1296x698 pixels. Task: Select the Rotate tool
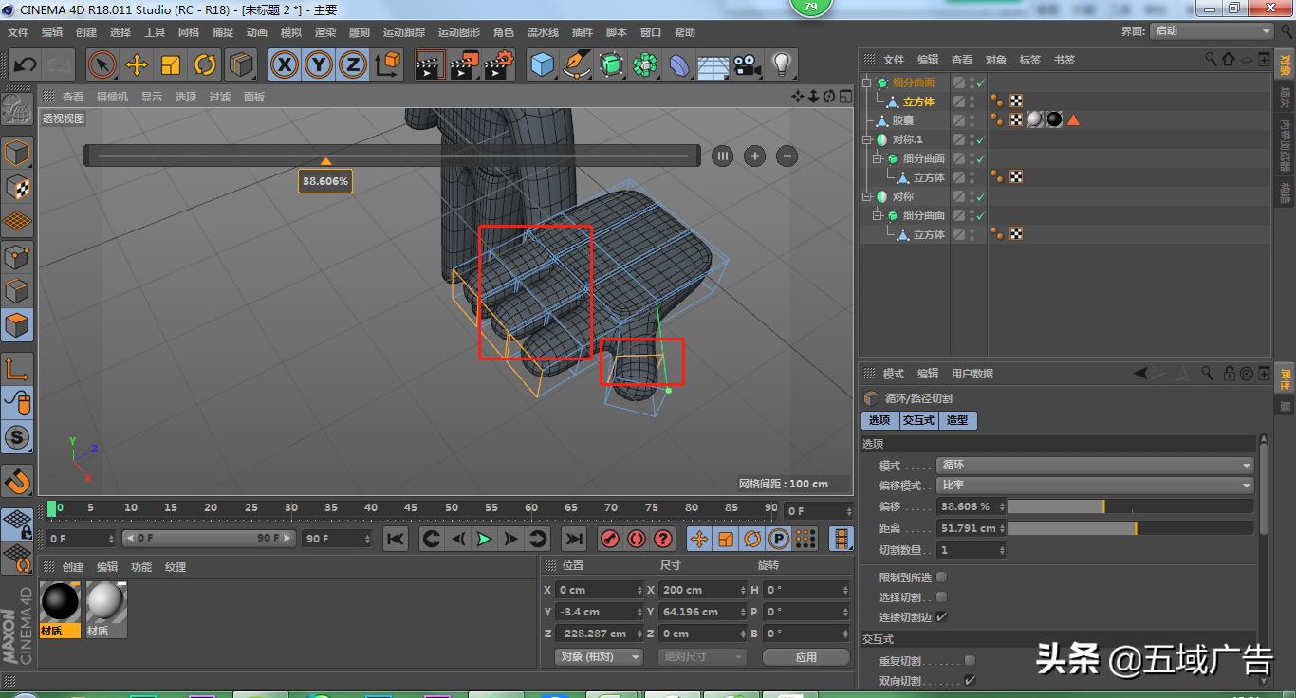coord(206,64)
